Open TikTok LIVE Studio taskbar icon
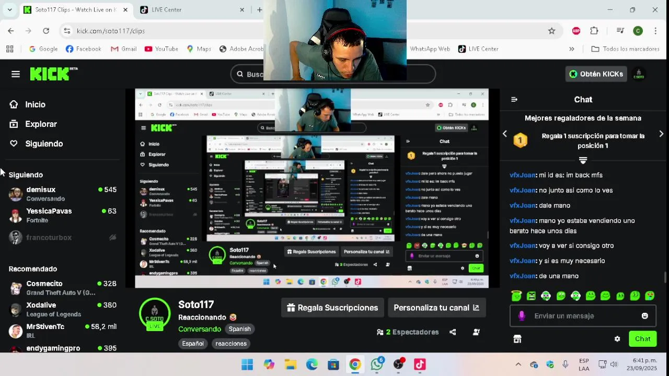Viewport: 669px width, 376px height. click(420, 365)
